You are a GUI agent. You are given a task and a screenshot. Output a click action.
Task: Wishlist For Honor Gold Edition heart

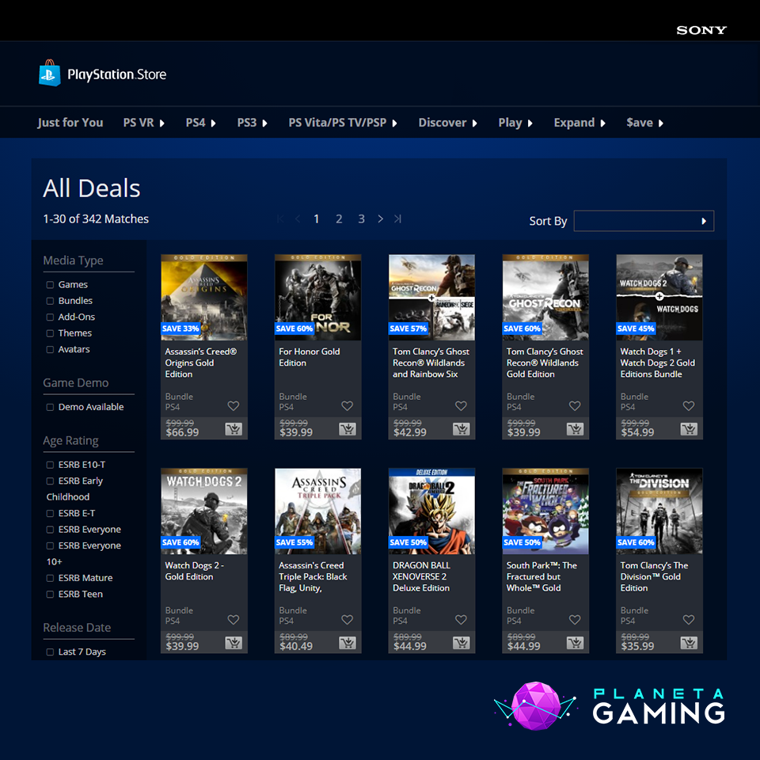pos(348,405)
